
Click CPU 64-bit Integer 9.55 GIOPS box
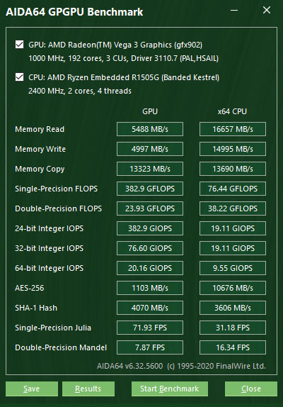tap(233, 268)
